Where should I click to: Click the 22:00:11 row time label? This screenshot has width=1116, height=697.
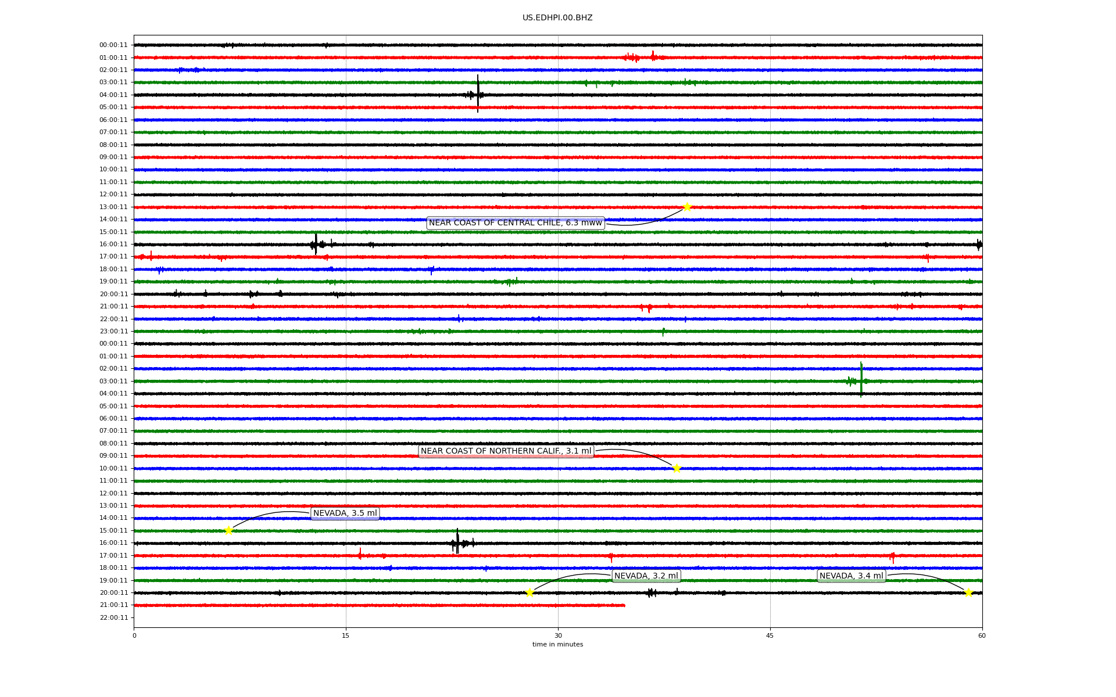coord(113,617)
